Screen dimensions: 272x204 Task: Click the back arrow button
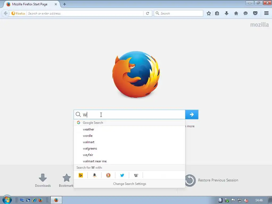(6, 13)
